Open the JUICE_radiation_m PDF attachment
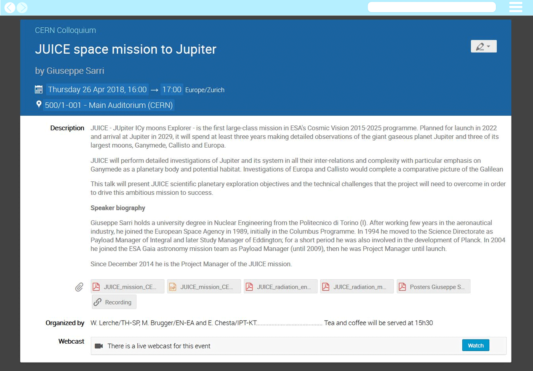 coord(357,286)
